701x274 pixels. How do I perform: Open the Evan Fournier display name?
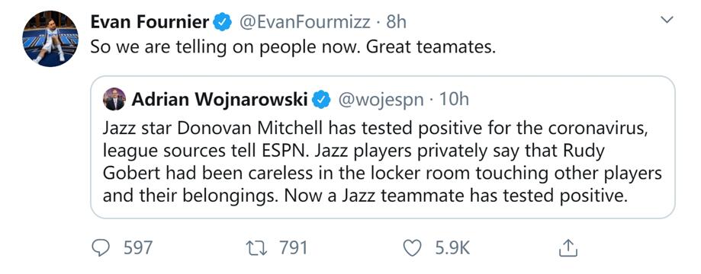150,22
